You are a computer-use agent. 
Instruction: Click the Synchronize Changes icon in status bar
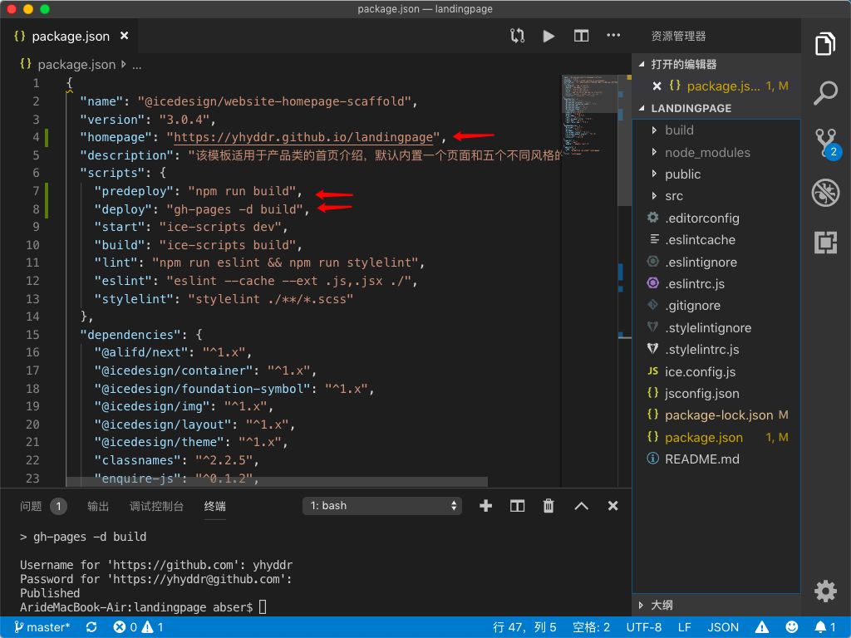(91, 628)
